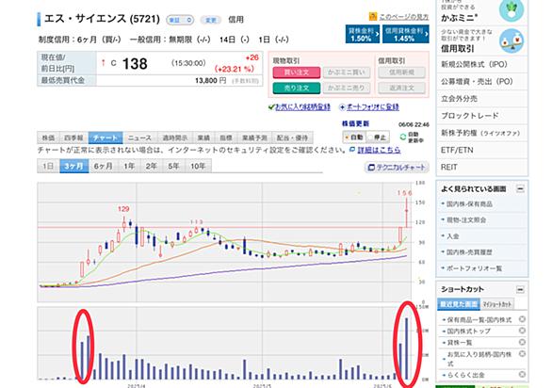Set chart period to 3ヶ月

[x=73, y=166]
